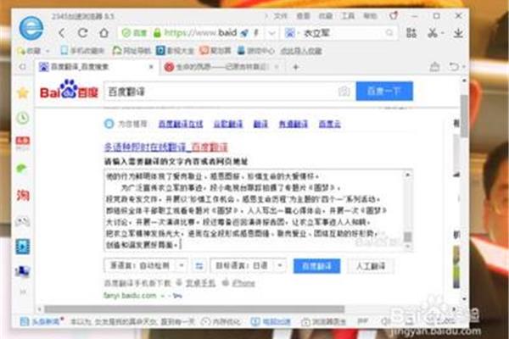Open the downloads arrow icon
509x339 pixels.
458,33
